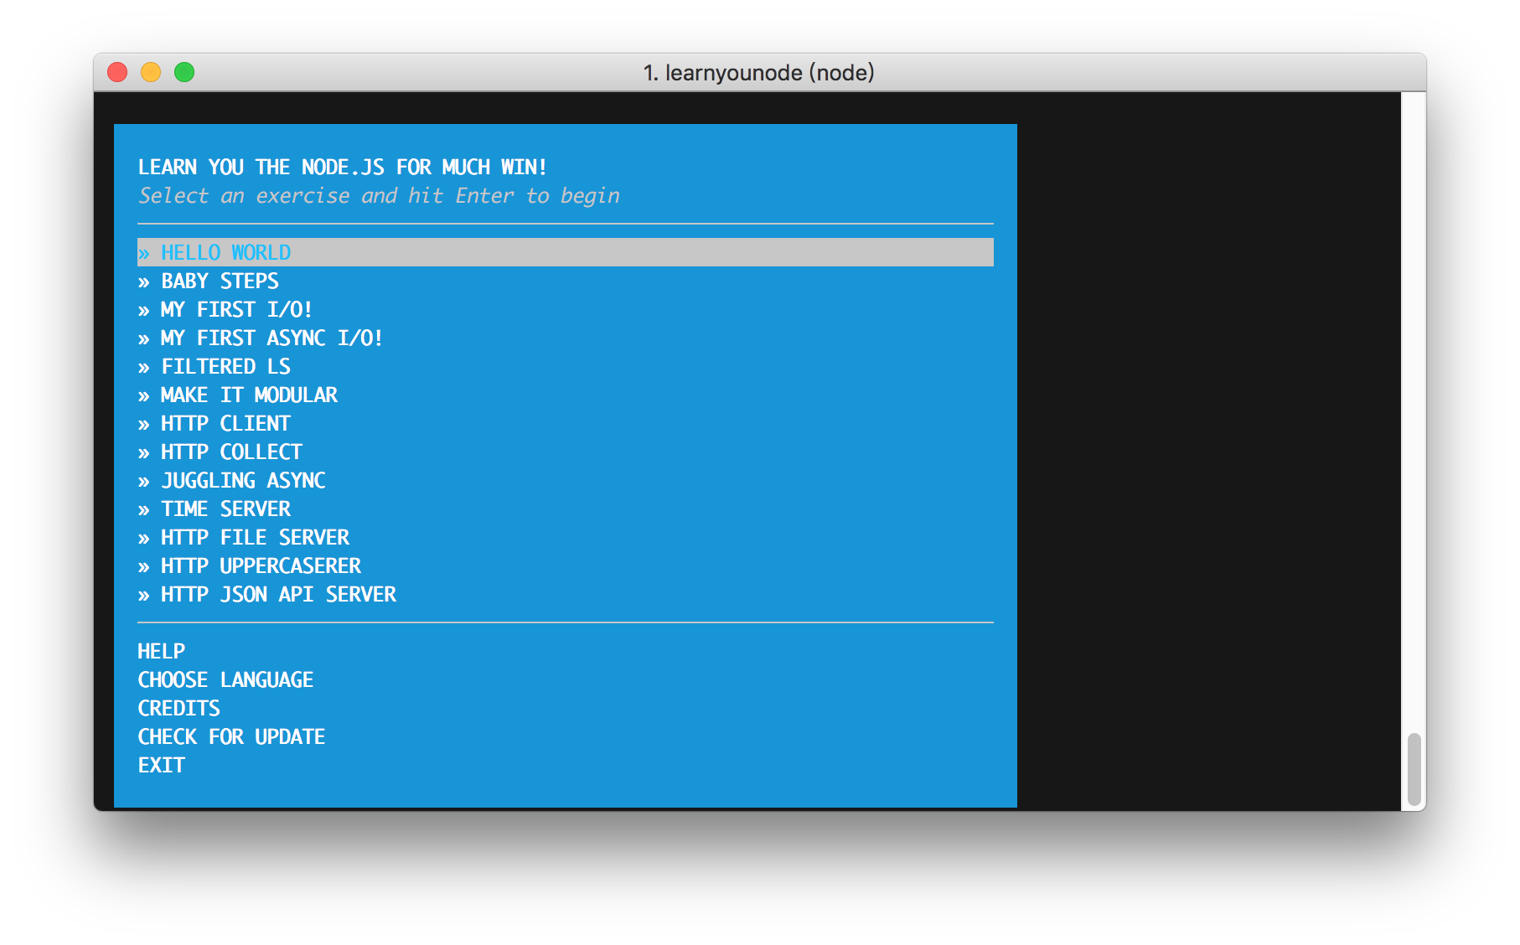This screenshot has width=1520, height=945.
Task: Select MAKE IT MODULAR
Action: (249, 395)
